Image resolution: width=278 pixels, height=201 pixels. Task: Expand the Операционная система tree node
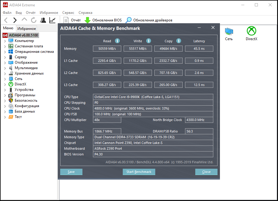click(x=5, y=52)
